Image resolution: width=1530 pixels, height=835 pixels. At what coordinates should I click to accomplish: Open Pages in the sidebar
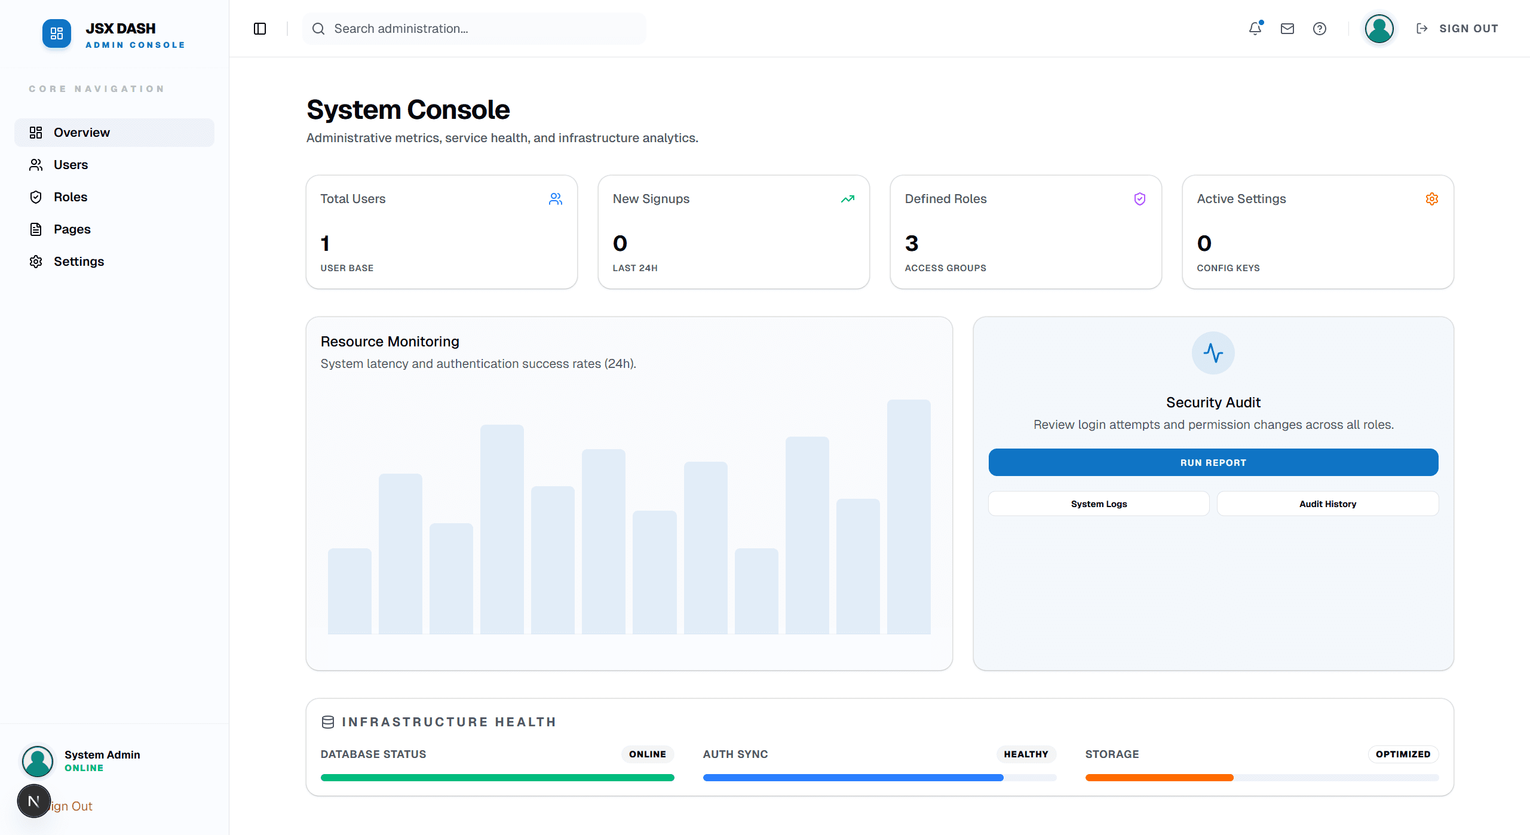pyautogui.click(x=114, y=229)
